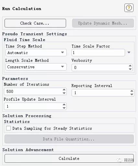Decrease Profile Update Interval value

(64, 108)
